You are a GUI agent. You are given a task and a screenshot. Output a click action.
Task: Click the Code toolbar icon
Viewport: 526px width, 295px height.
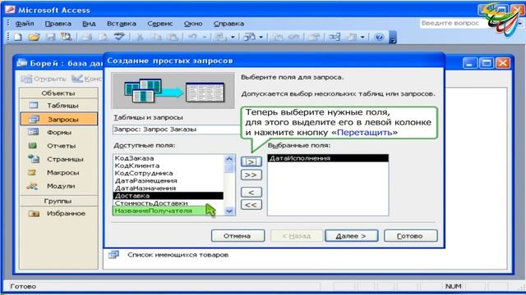(x=278, y=37)
